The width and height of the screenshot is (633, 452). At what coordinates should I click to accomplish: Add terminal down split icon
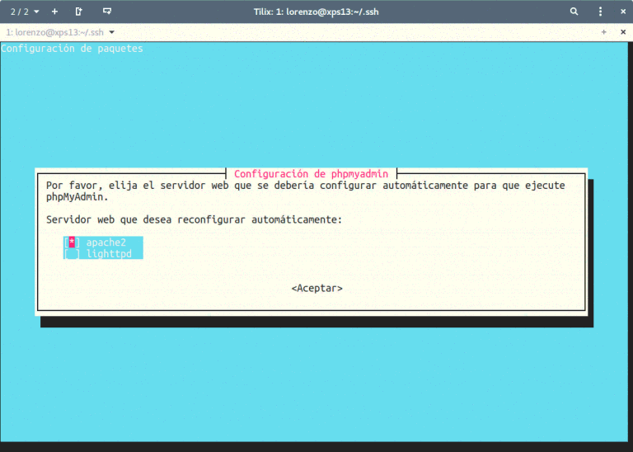click(106, 12)
